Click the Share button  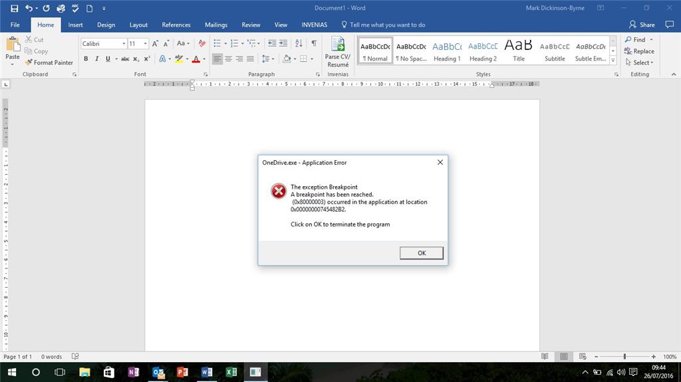(642, 25)
